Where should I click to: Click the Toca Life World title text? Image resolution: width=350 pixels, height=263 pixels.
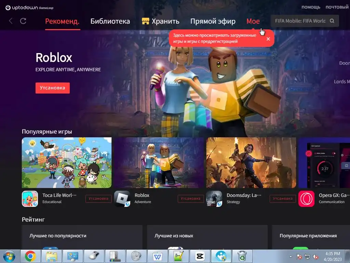click(59, 195)
